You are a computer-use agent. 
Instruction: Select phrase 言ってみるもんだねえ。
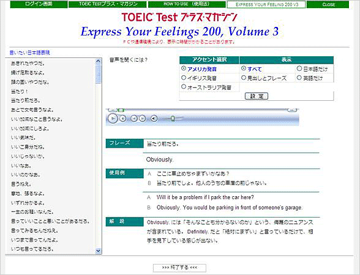pos(34,230)
